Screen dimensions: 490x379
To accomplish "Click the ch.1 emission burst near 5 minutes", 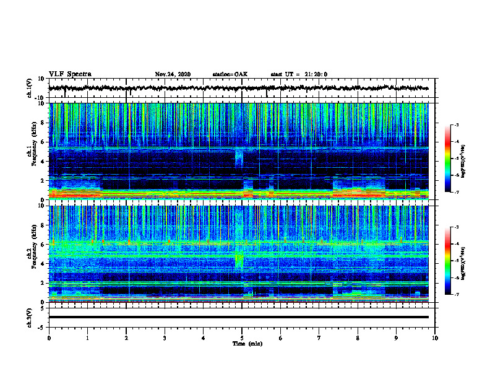I will [239, 157].
